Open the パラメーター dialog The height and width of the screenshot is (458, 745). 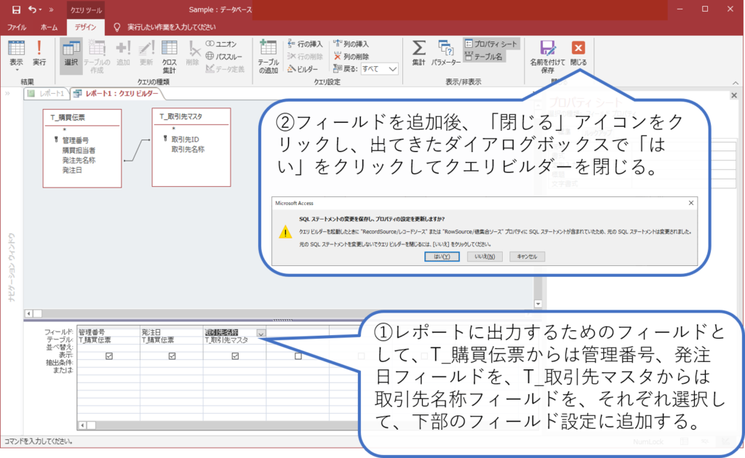pyautogui.click(x=446, y=52)
